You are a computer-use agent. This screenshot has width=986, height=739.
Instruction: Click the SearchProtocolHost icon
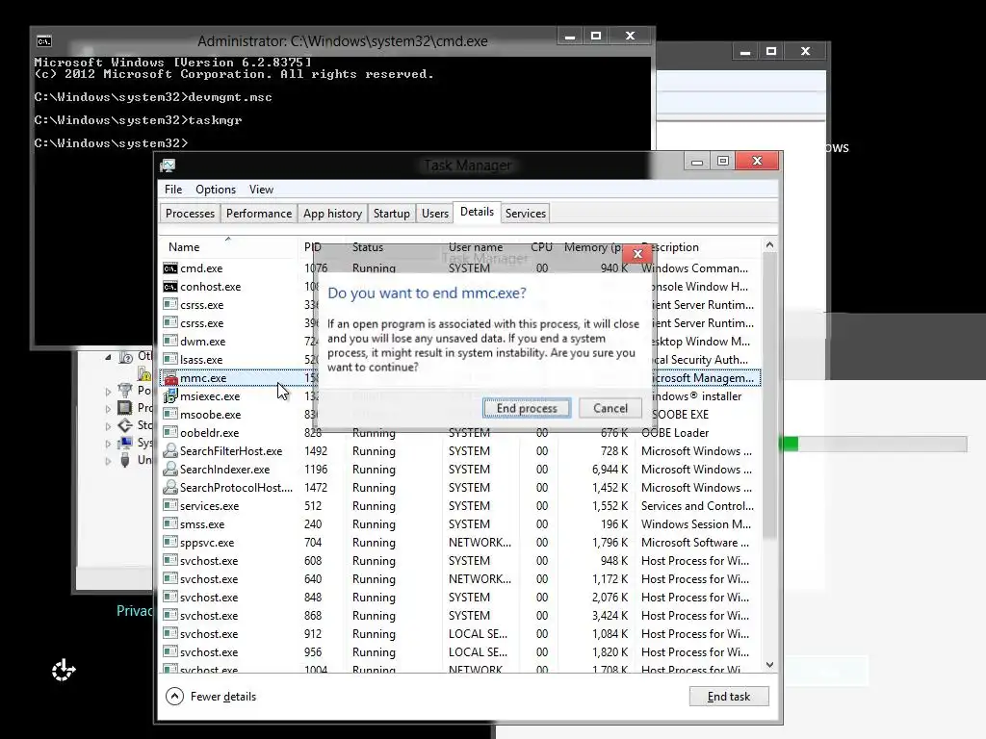[169, 488]
